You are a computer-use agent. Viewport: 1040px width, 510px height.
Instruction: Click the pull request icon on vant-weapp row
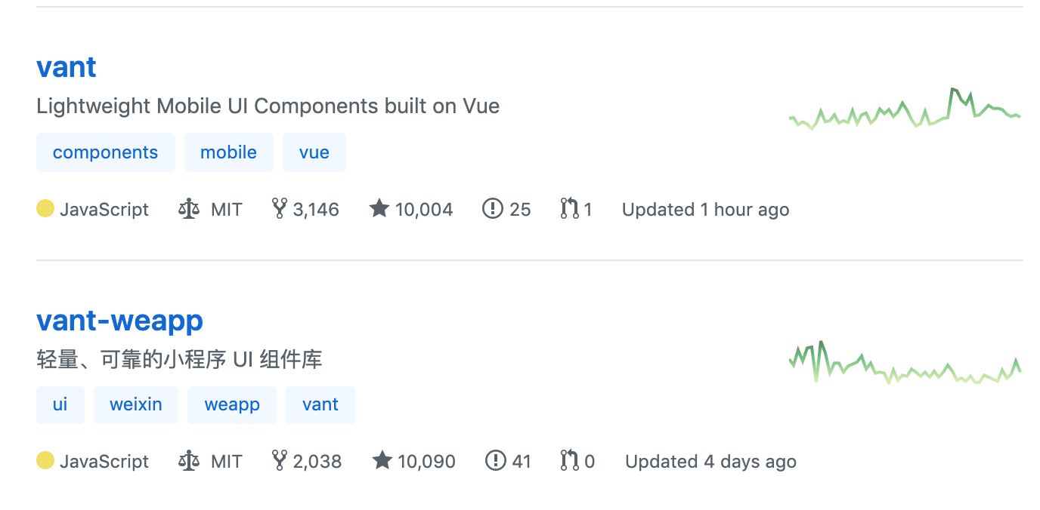(569, 461)
